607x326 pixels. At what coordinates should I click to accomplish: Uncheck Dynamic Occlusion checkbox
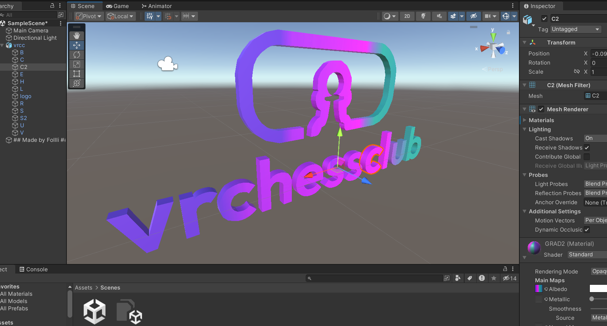coord(587,230)
